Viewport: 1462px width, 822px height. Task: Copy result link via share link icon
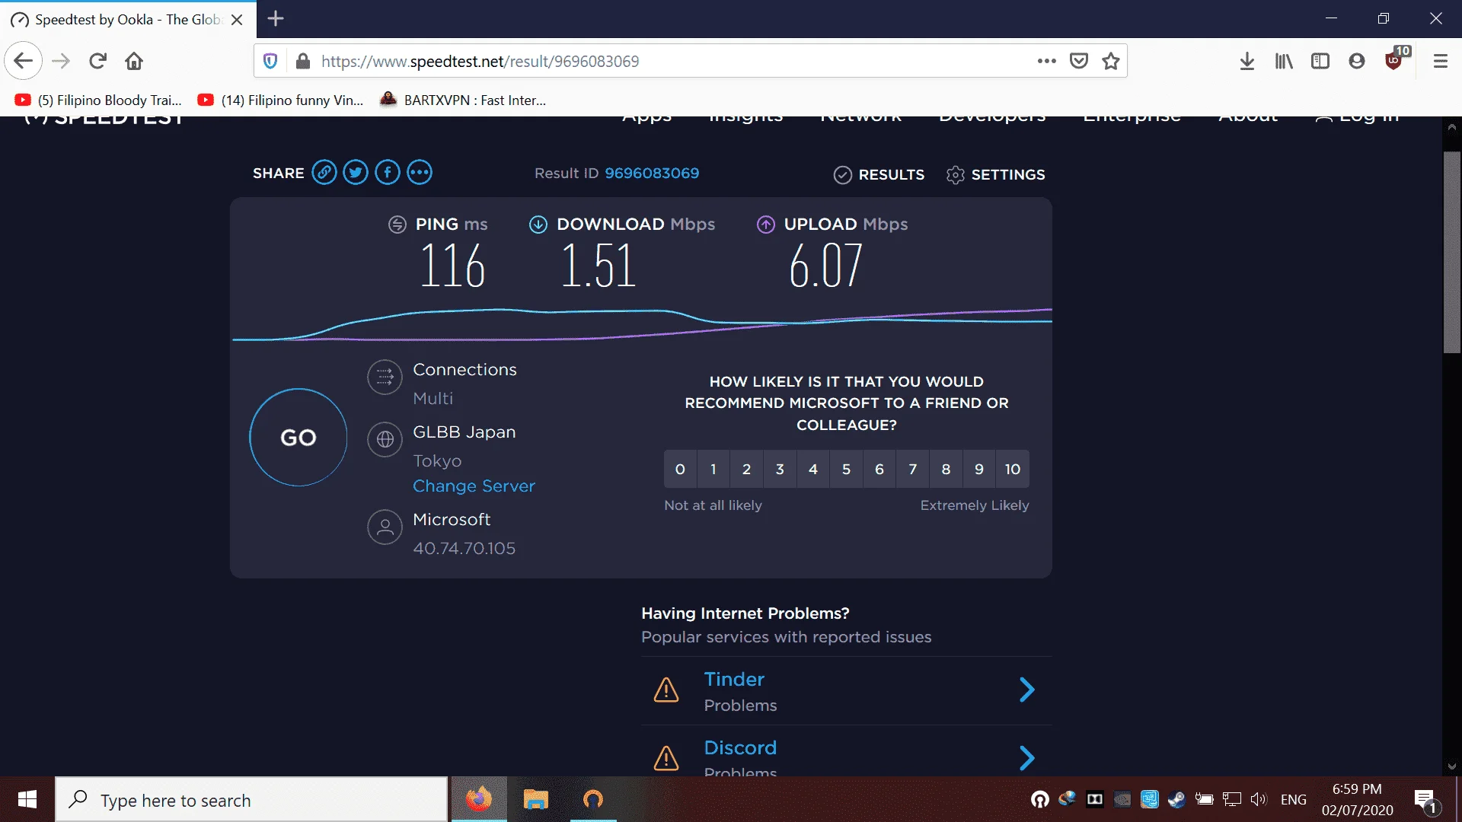click(324, 173)
